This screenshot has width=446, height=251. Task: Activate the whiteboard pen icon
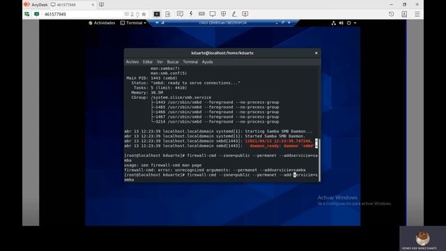pyautogui.click(x=234, y=14)
